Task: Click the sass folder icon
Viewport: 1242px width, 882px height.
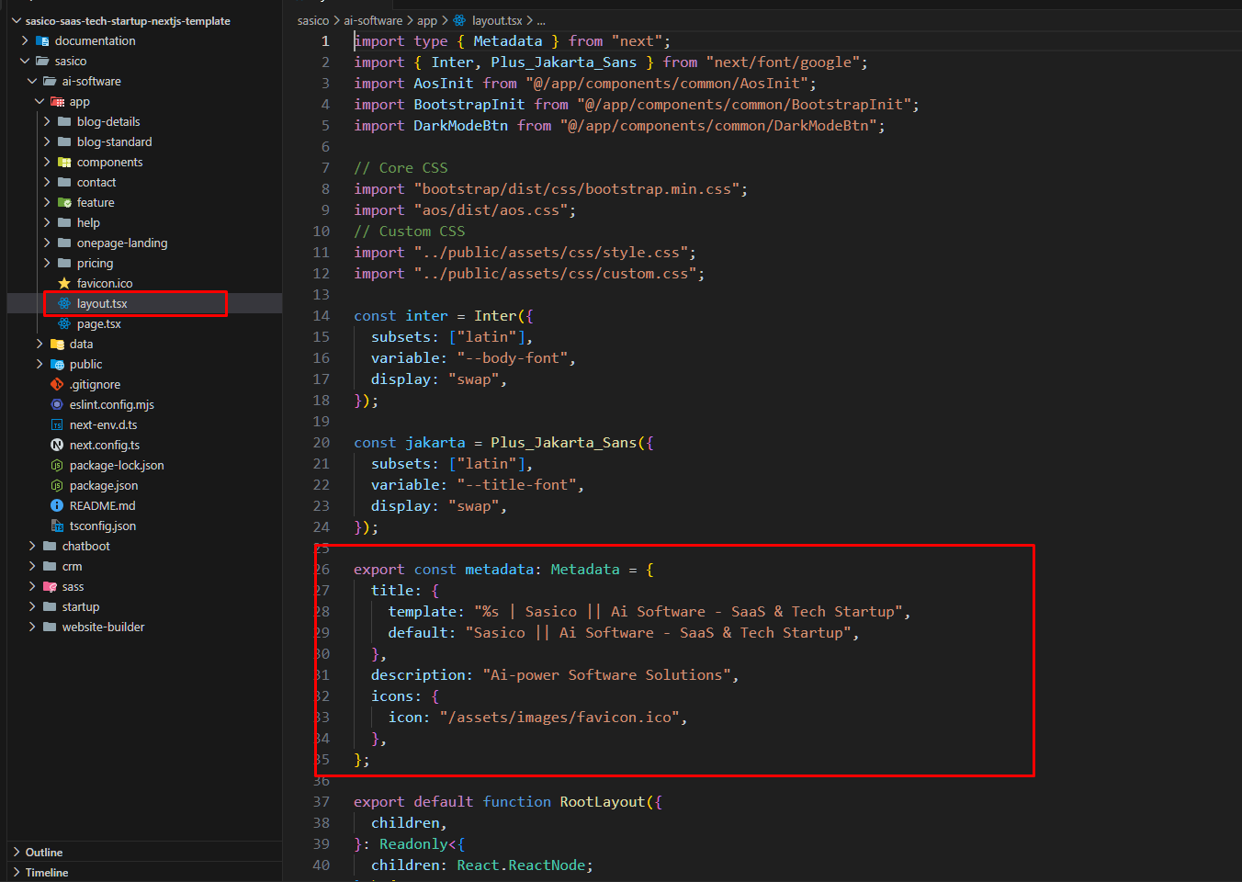Action: 50,586
